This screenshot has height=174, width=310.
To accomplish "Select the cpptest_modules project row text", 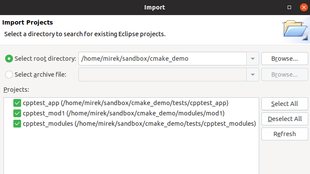I will (x=139, y=124).
